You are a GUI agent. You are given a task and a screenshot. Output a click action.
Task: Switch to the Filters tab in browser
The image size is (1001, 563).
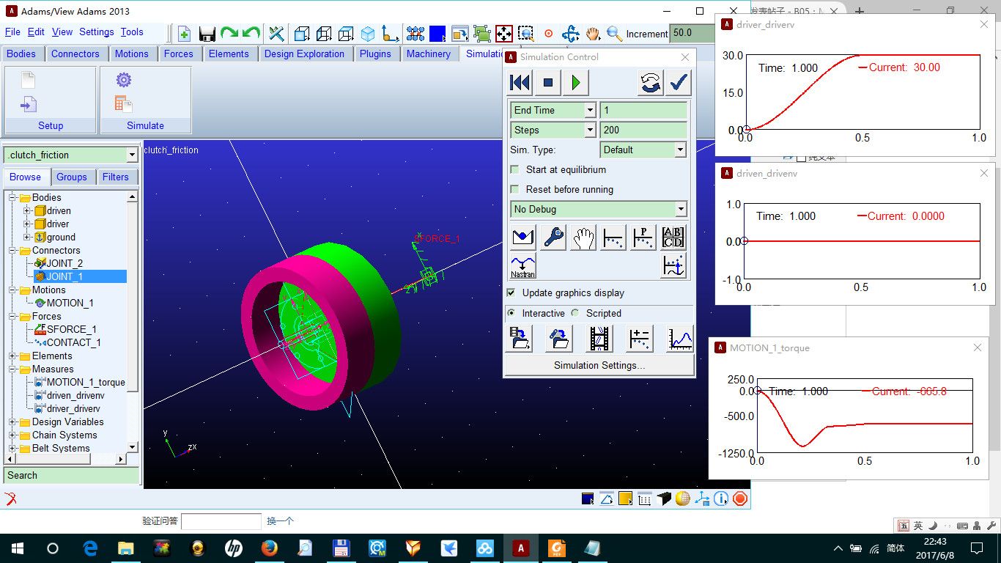coord(115,177)
